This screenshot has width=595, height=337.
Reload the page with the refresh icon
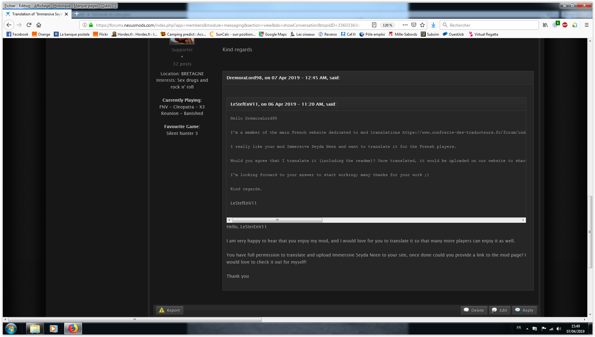(x=29, y=25)
